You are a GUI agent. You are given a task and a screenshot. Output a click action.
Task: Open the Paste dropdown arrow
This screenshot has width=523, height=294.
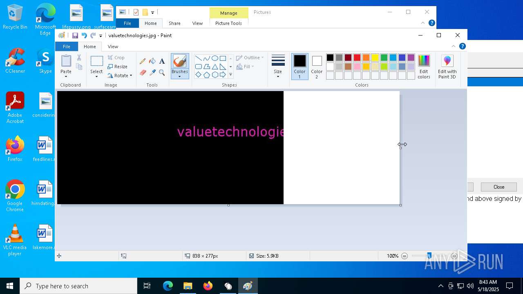coord(66,76)
